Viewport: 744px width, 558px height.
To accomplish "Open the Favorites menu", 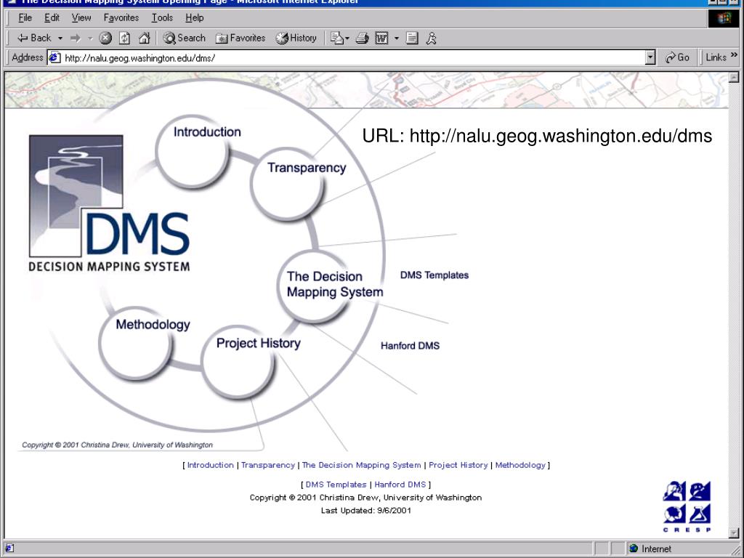I will pos(121,18).
